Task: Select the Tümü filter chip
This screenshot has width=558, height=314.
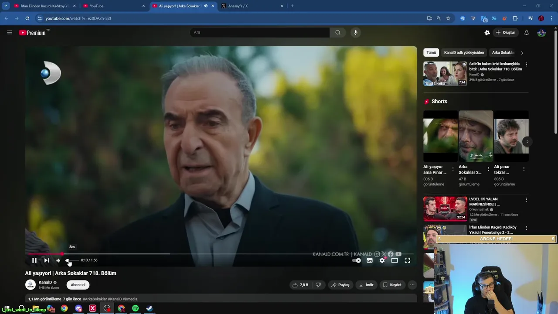Action: pos(431,52)
